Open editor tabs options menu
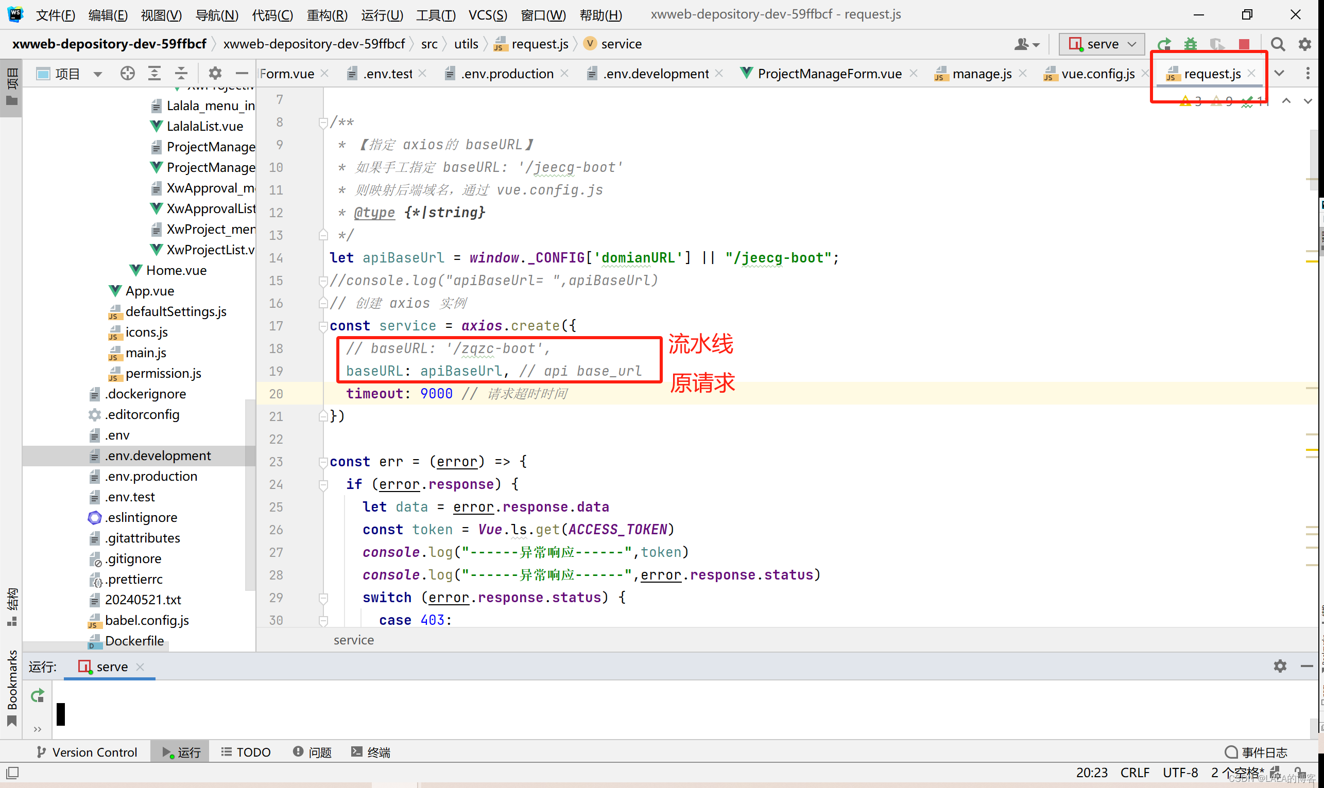Viewport: 1324px width, 788px height. point(1308,73)
